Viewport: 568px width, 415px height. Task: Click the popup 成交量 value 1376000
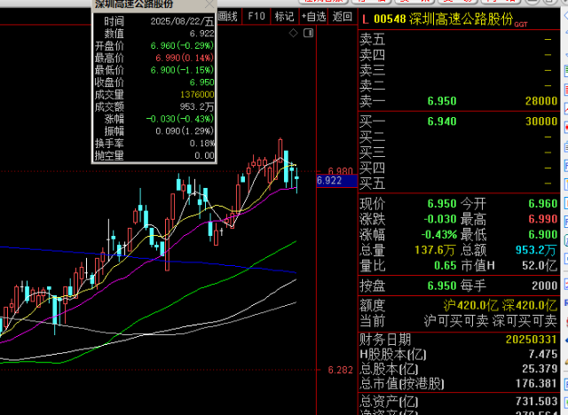point(197,95)
